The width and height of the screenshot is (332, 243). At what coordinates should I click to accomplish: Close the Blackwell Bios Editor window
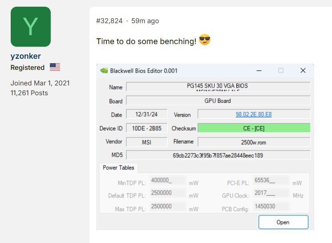303,70
